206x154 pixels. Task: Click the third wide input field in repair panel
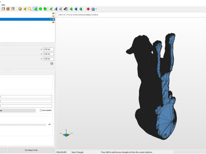26,106
